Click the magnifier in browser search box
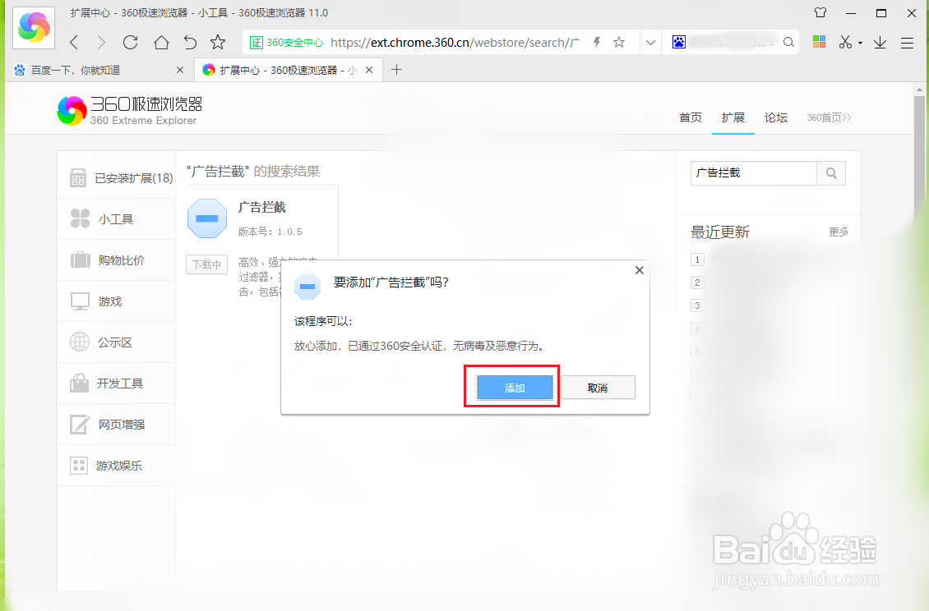929x611 pixels. pos(788,42)
